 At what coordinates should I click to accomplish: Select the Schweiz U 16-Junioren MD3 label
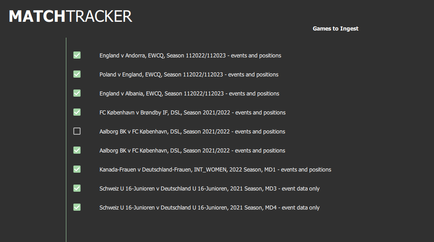pyautogui.click(x=210, y=189)
